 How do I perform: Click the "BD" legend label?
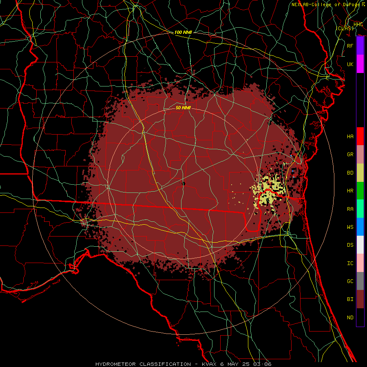click(350, 173)
